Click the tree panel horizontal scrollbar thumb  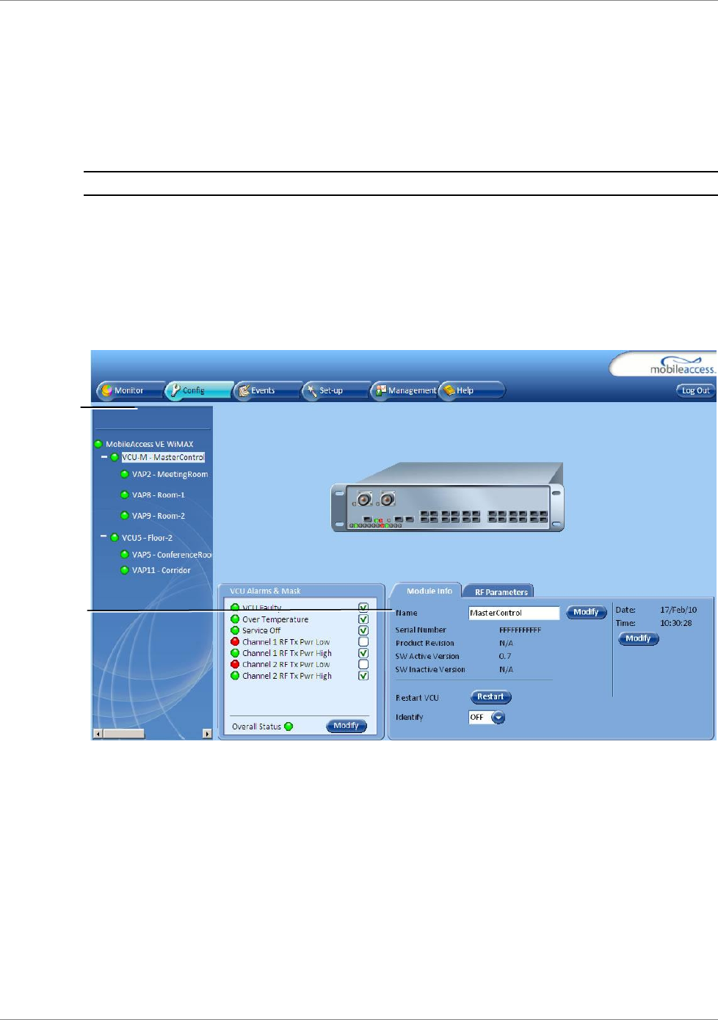point(123,734)
